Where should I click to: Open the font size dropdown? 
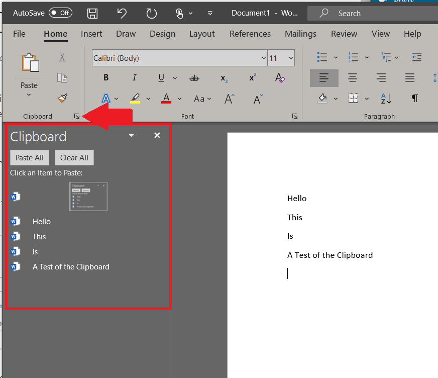pos(290,58)
